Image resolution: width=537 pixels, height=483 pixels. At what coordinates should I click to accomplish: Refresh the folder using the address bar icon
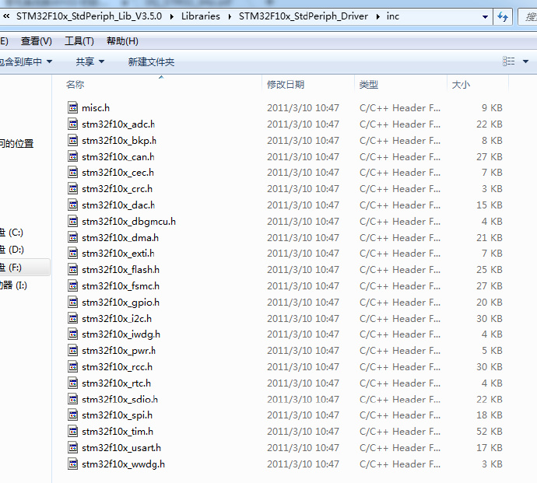point(503,16)
